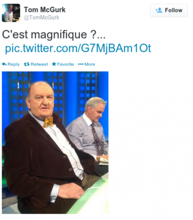Image resolution: width=193 pixels, height=220 pixels.
Task: Click the Favorite star icon
Action: pyautogui.click(x=54, y=64)
